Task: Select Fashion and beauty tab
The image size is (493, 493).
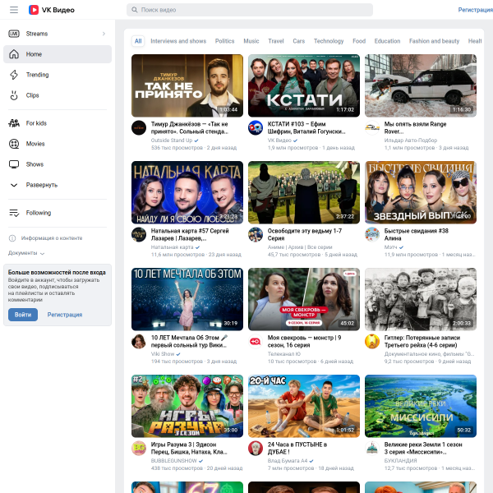Action: pos(434,41)
